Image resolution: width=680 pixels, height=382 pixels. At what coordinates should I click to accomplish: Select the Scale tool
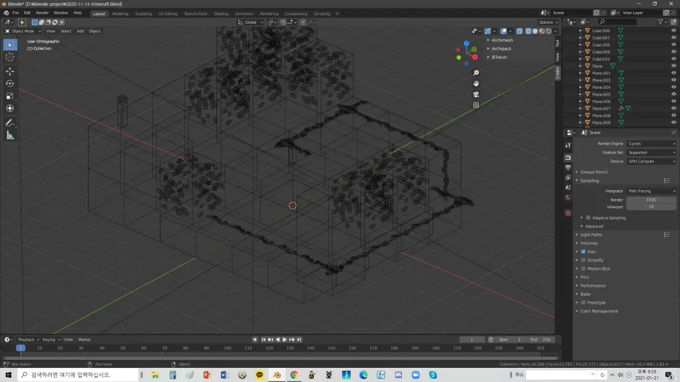[10, 96]
